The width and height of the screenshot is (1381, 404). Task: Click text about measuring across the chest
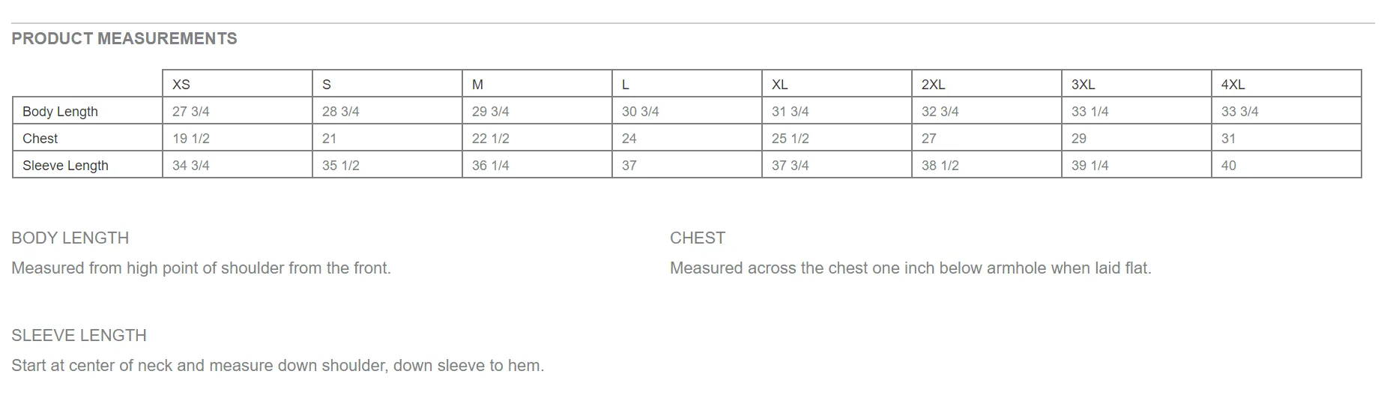910,268
